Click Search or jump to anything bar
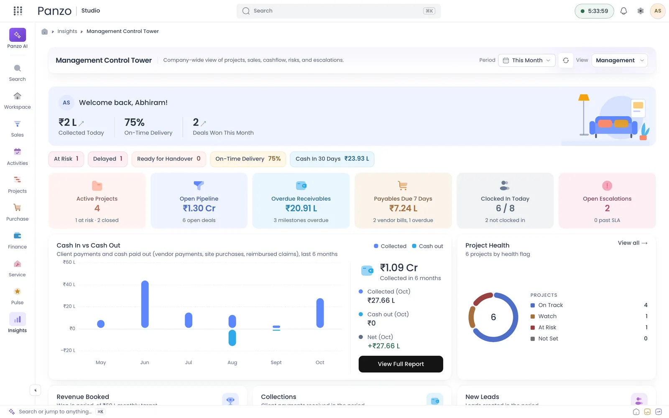Viewport: 669px width, 418px height. tap(56, 412)
